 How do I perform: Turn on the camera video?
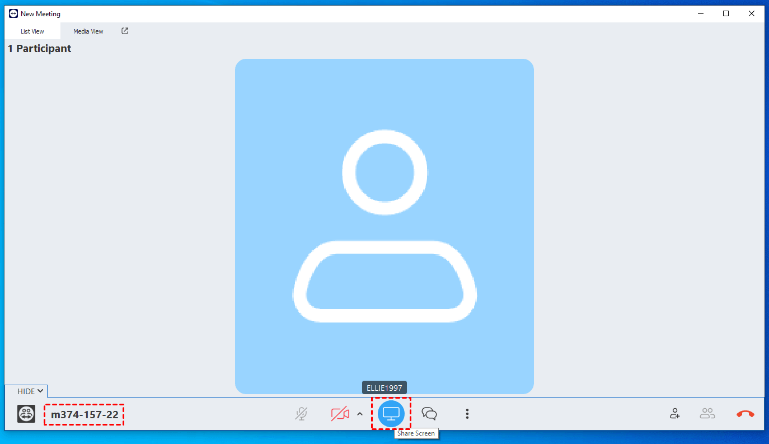[340, 414]
